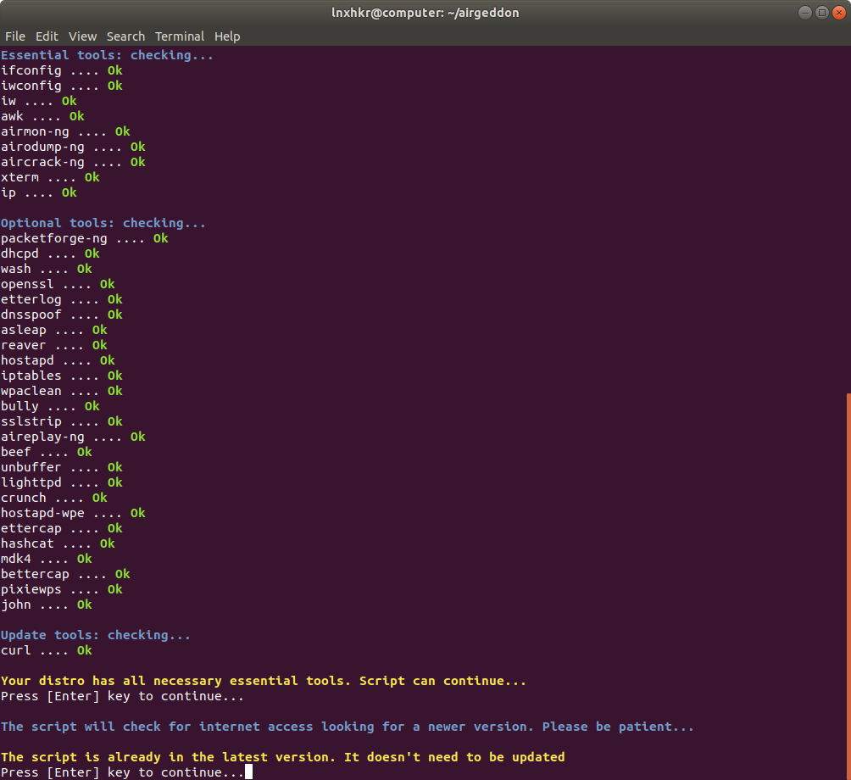The width and height of the screenshot is (851, 780).
Task: Click the 'dnsspoof .... Ok' line
Action: (x=61, y=315)
